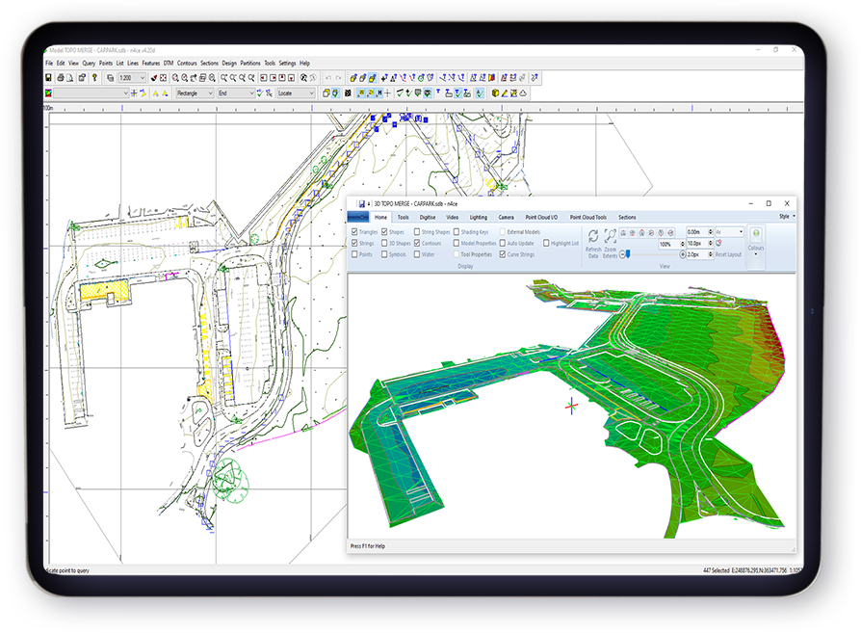Viewport: 861px width, 633px height.
Task: Click the Print icon in the top toolbar
Action: (x=60, y=76)
